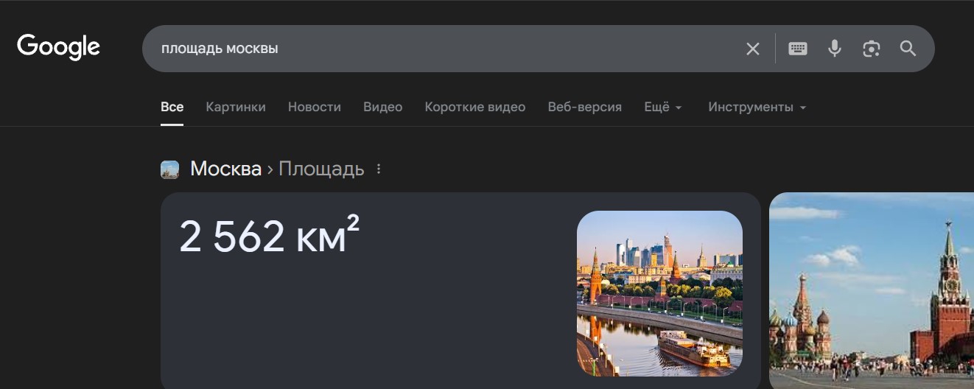Open the Короткие видео tab

pos(475,107)
